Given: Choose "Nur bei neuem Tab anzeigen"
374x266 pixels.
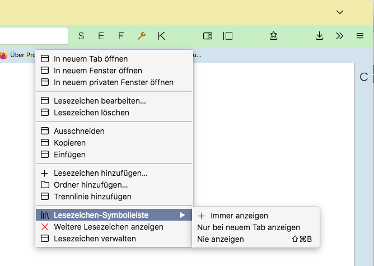Looking at the screenshot, I should point(249,227).
